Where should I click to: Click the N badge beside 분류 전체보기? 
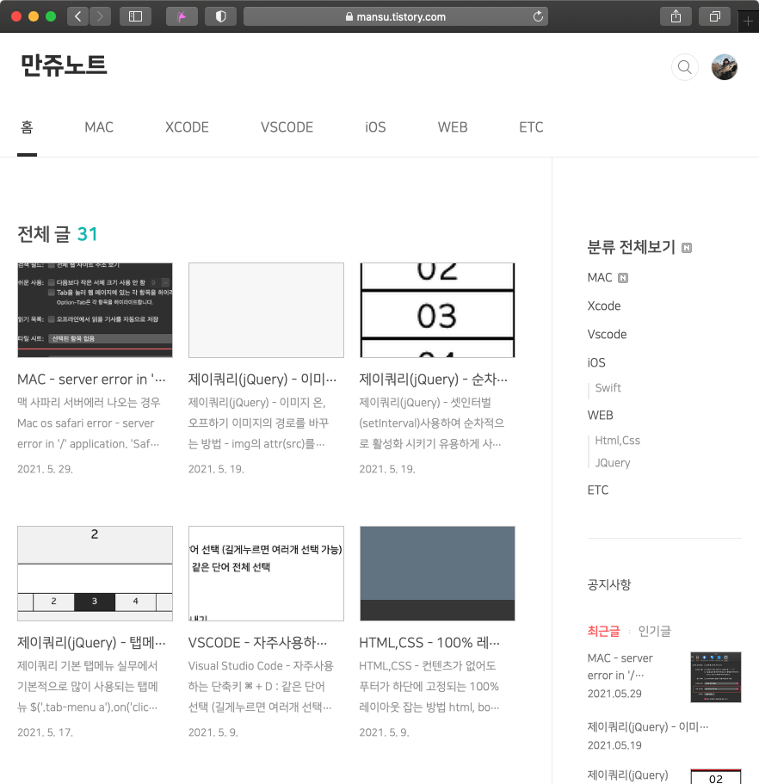tap(687, 248)
